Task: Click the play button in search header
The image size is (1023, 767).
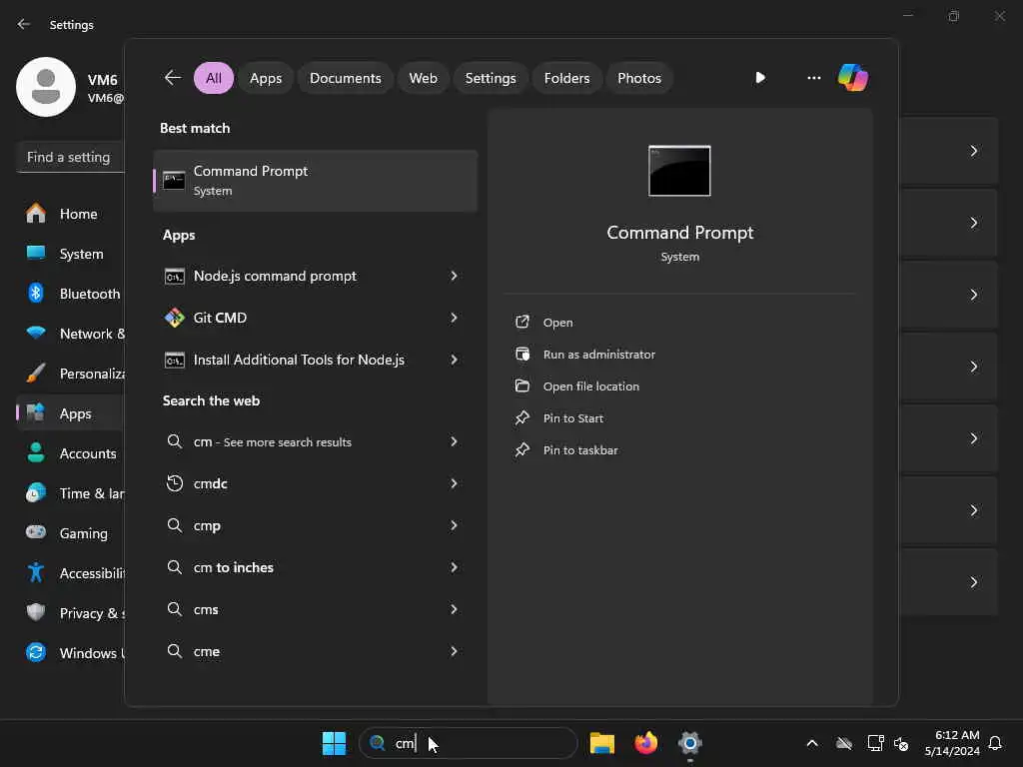Action: click(760, 78)
